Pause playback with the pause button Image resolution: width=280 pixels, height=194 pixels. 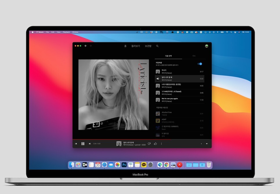click(83, 144)
